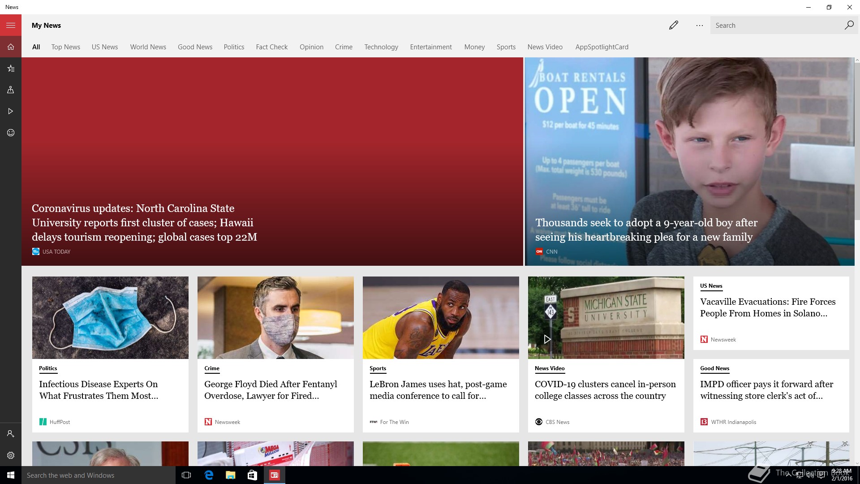Open the Opinion tab
This screenshot has width=860, height=484.
312,47
